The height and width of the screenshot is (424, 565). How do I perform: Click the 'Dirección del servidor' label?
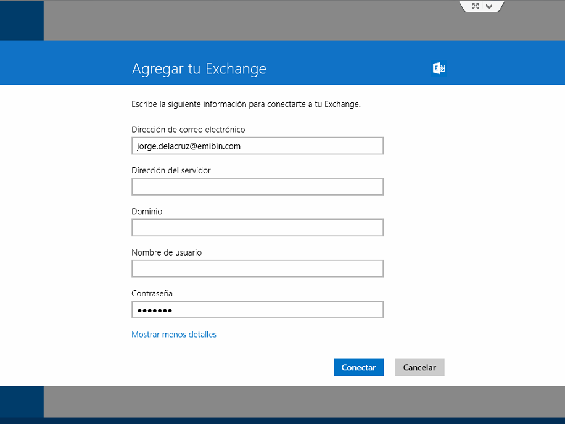[171, 170]
